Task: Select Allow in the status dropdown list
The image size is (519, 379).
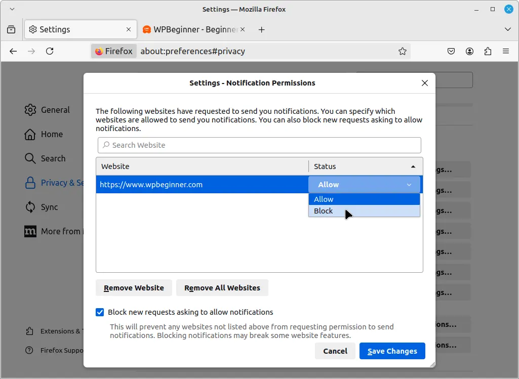Action: 364,199
